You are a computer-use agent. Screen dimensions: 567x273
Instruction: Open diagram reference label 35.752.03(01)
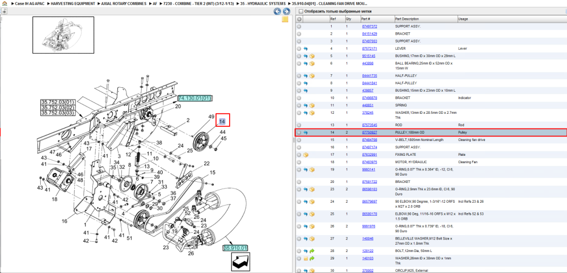pyautogui.click(x=58, y=103)
